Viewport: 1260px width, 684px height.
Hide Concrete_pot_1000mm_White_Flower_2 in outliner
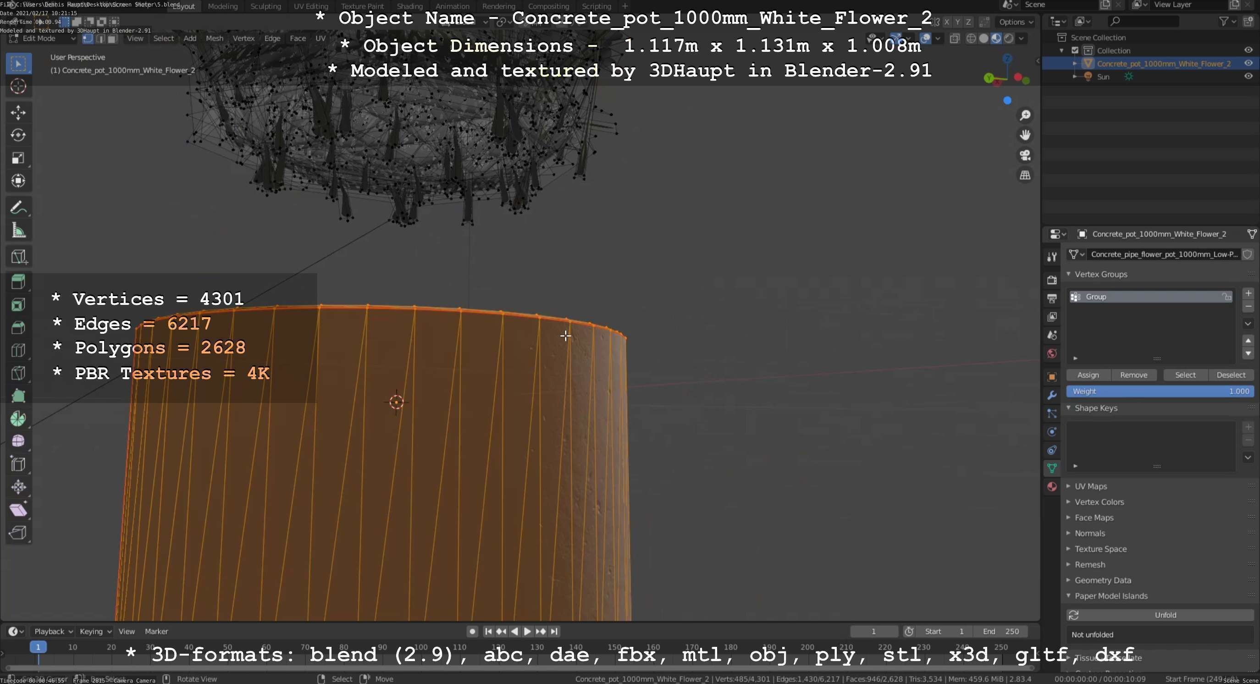coord(1248,63)
